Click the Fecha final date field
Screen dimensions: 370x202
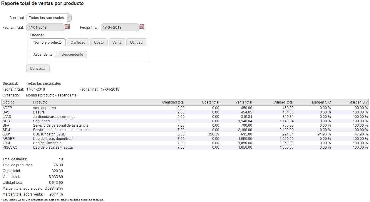click(120, 28)
